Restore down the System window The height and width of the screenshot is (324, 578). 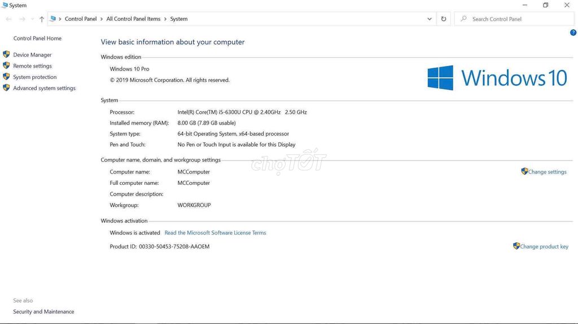point(546,5)
